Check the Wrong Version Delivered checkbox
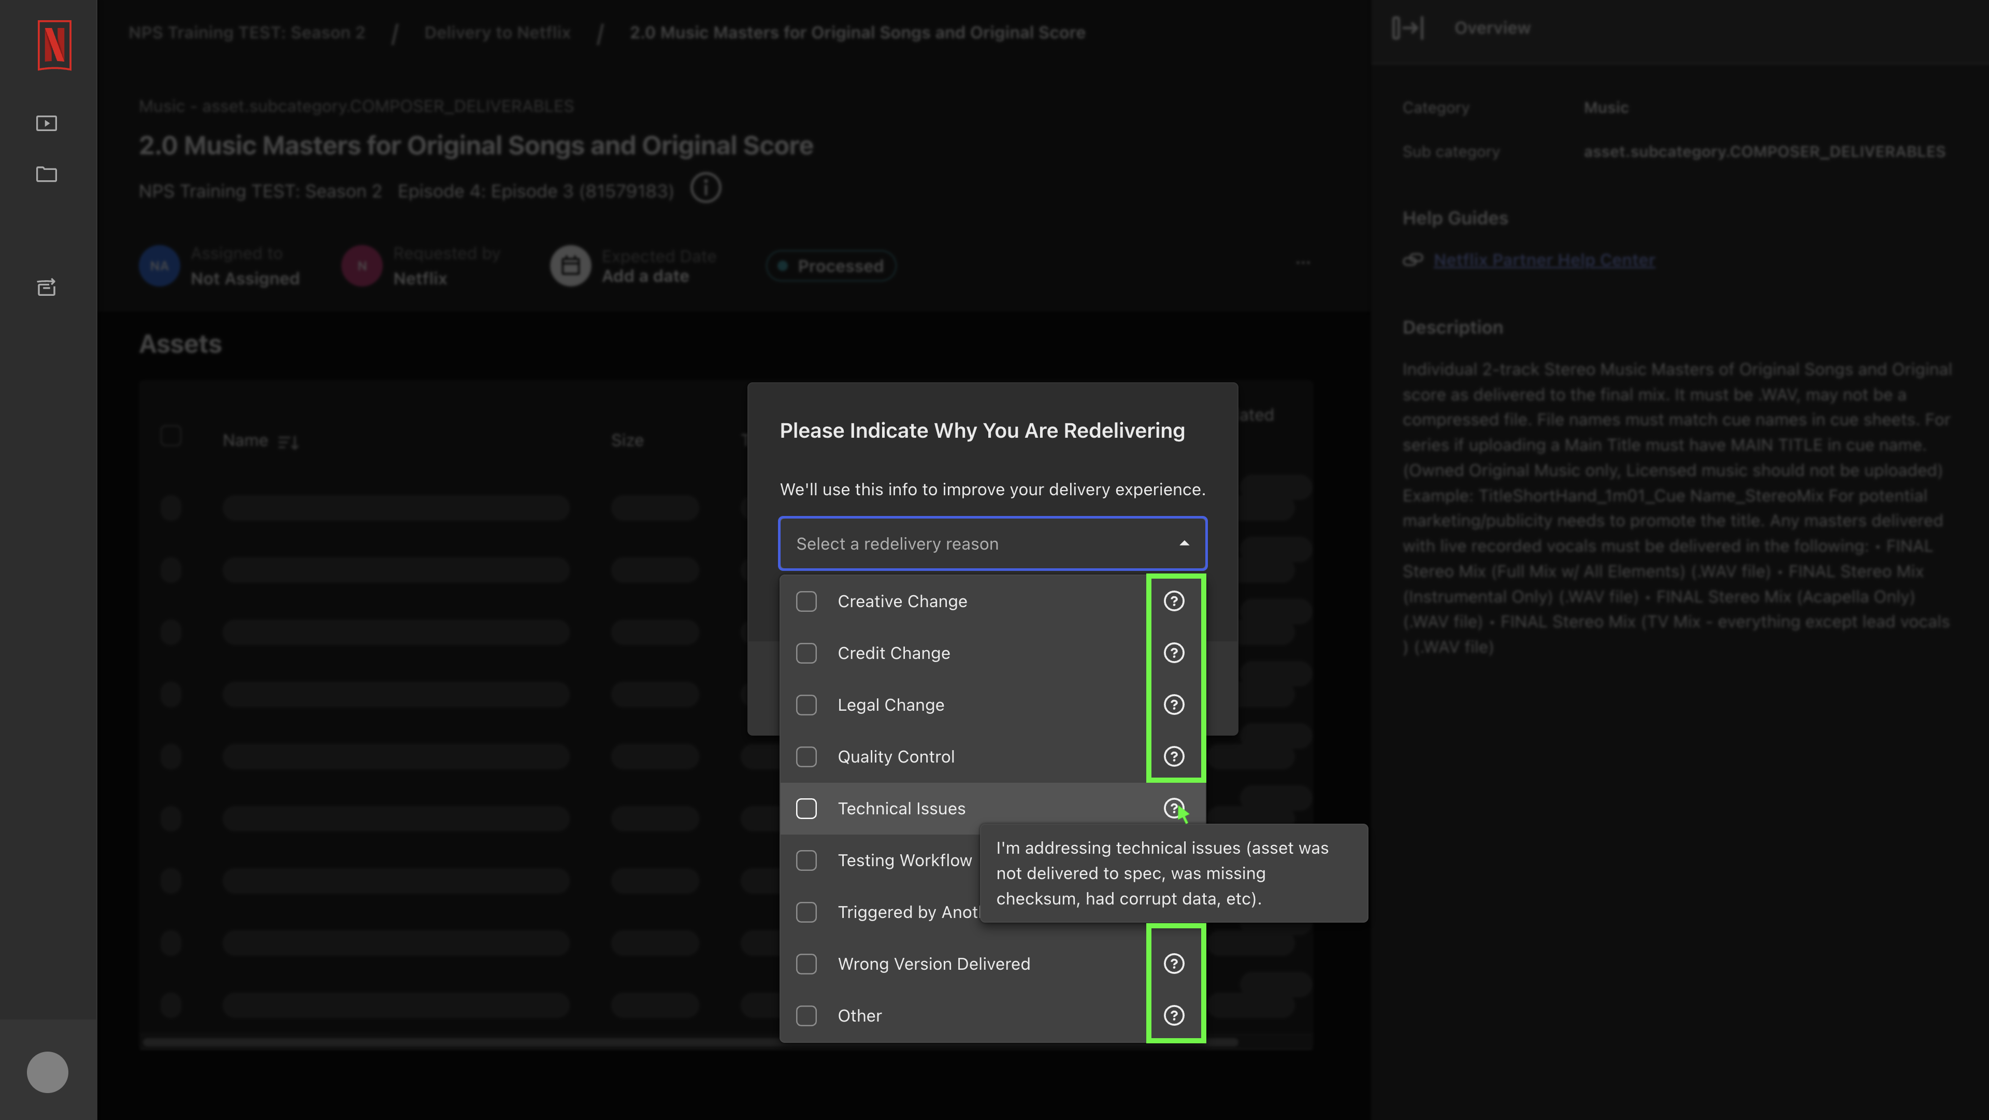Viewport: 1989px width, 1120px height. (x=806, y=963)
